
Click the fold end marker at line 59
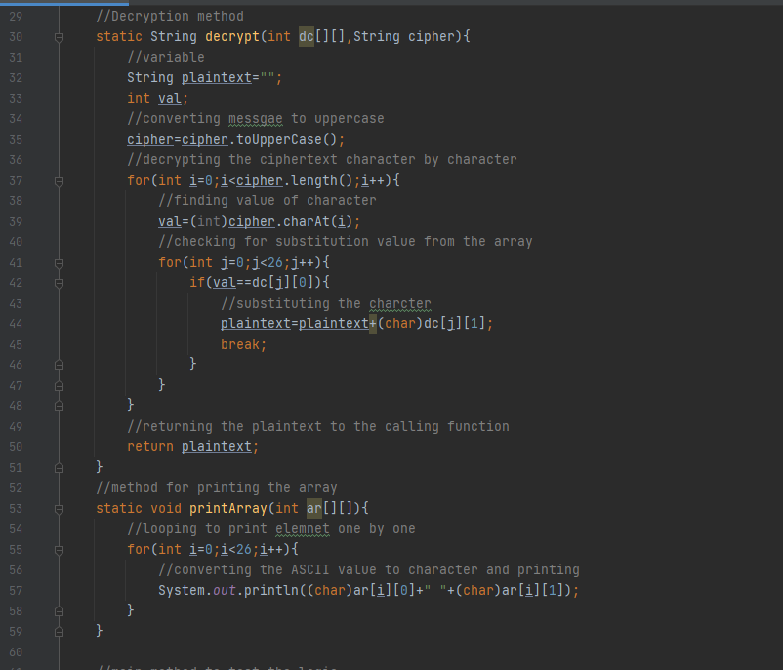pos(59,630)
